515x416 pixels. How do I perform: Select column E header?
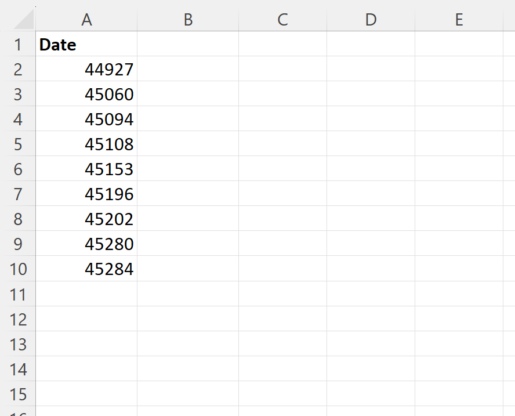[459, 20]
